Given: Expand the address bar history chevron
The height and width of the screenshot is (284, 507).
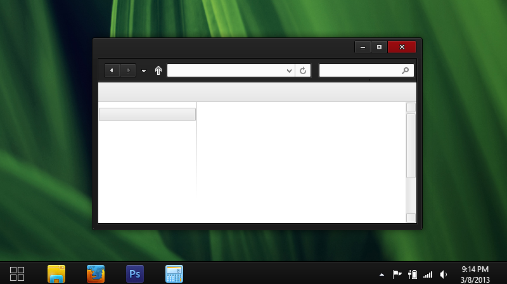Looking at the screenshot, I should pos(289,70).
